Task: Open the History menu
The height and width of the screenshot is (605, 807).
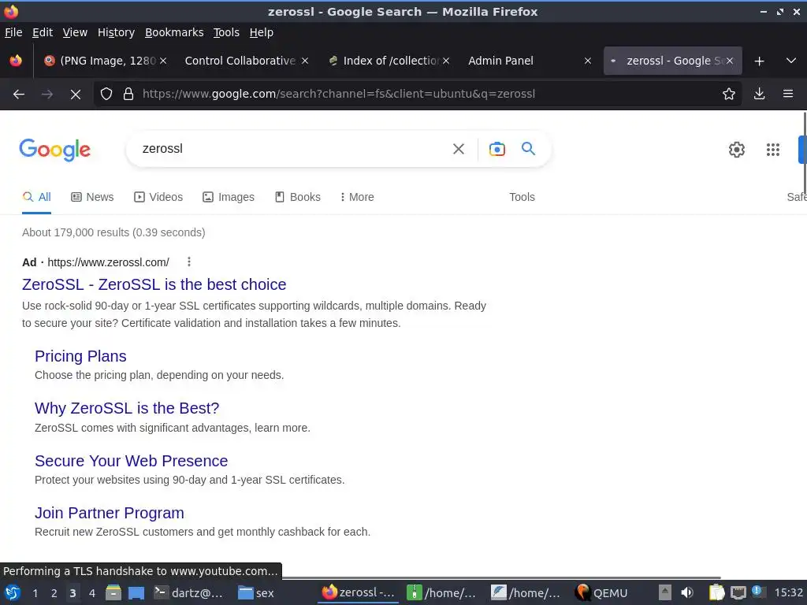Action: 116,32
